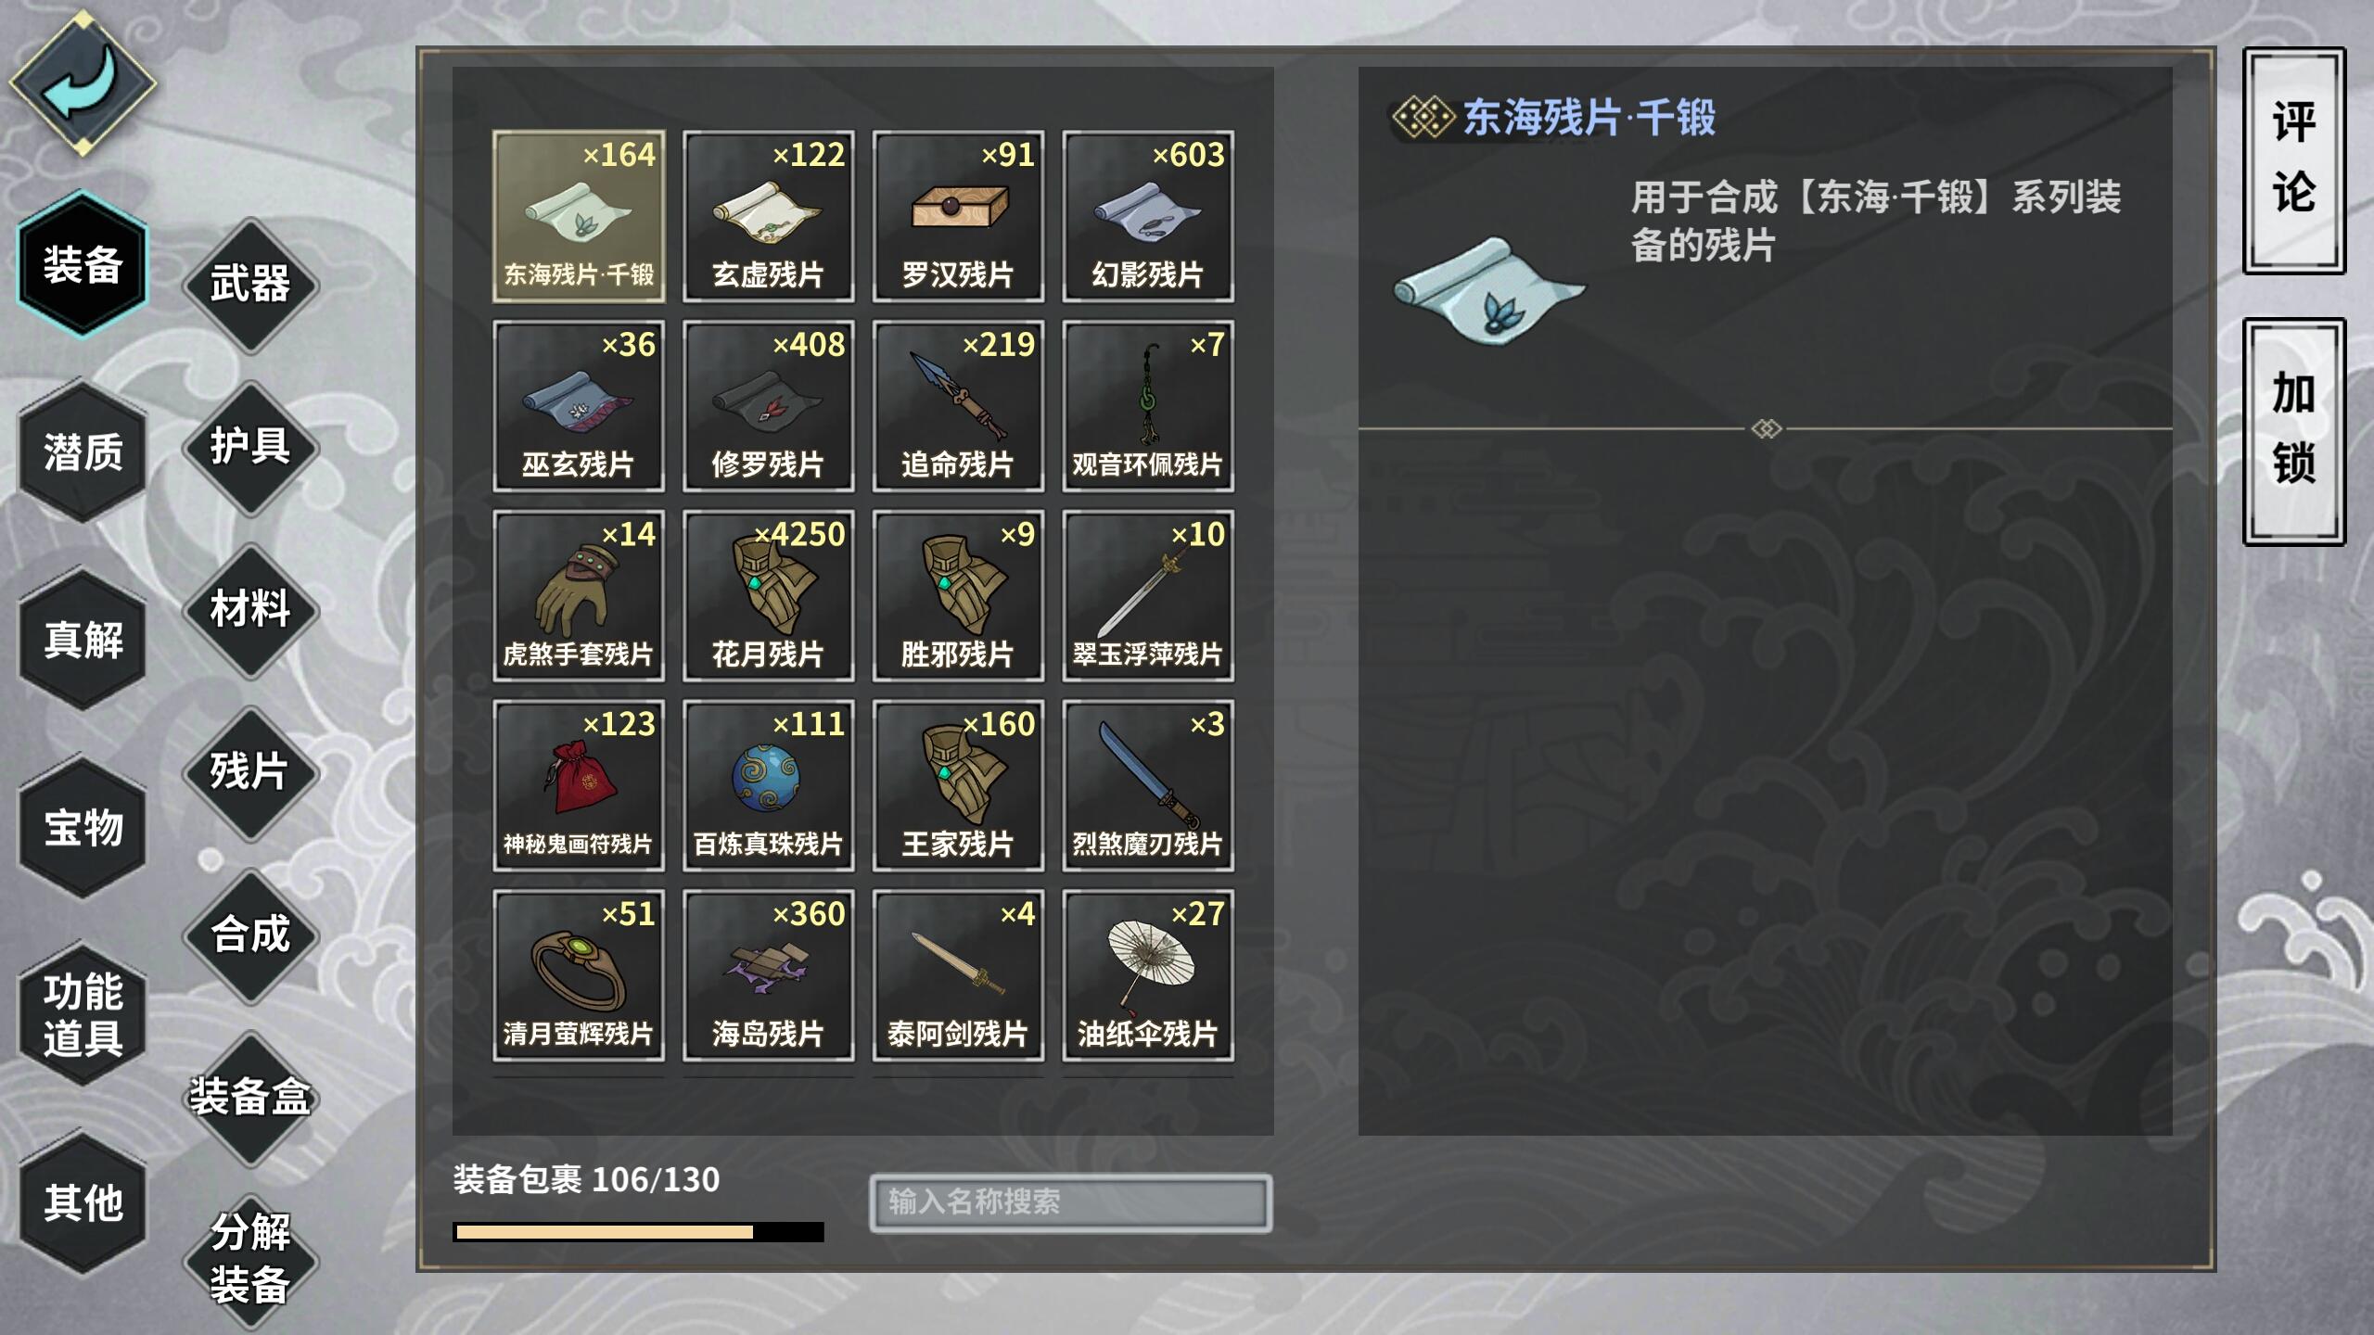Select the 罗汉残片 box item

tap(958, 216)
